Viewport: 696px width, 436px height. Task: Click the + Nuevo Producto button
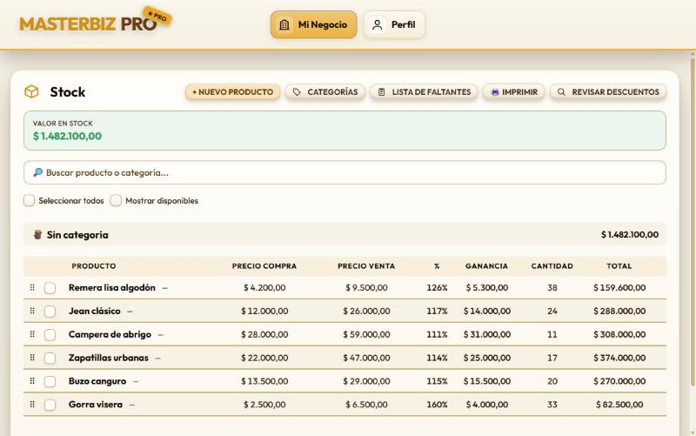[x=232, y=92]
